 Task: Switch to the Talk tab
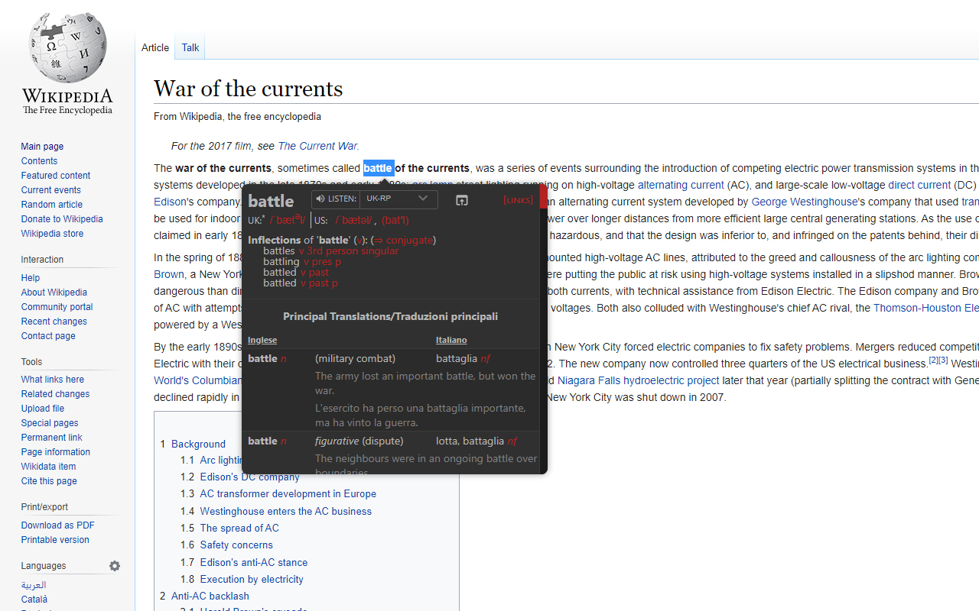(x=190, y=47)
